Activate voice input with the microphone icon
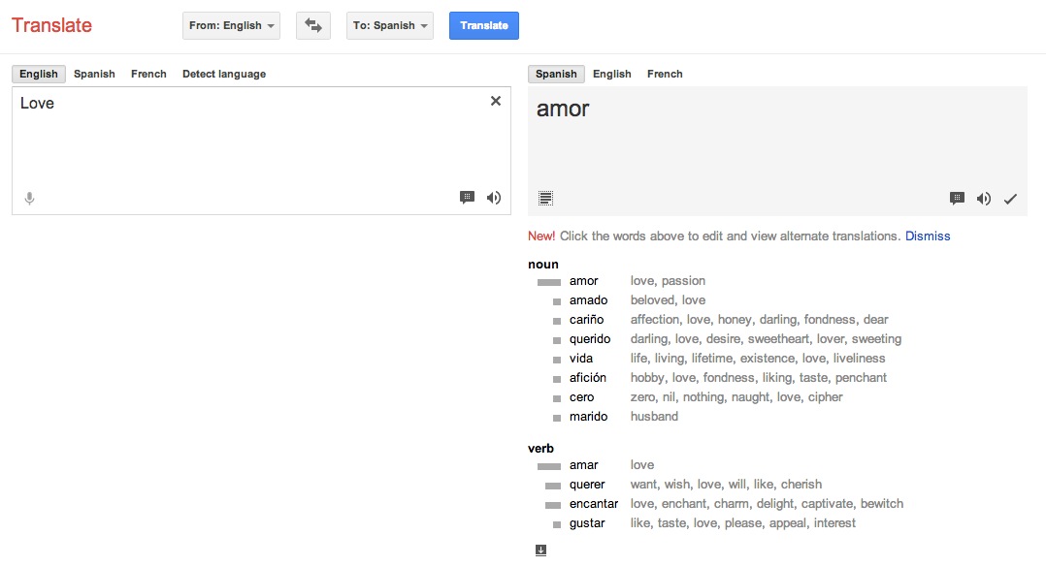This screenshot has height=566, width=1046. [x=29, y=197]
